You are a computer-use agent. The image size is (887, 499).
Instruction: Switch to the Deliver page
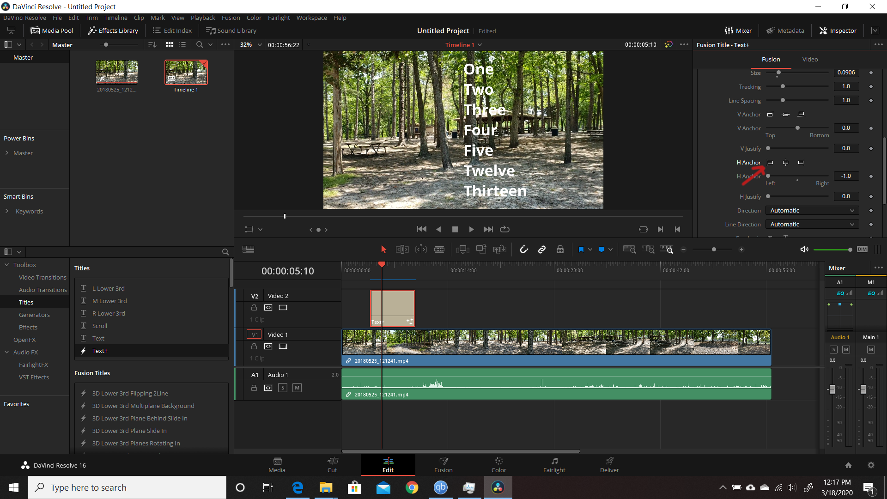609,465
